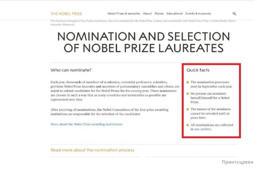Click bullet about self-nomination not allowed
This screenshot has width=257, height=176.
[210, 98]
